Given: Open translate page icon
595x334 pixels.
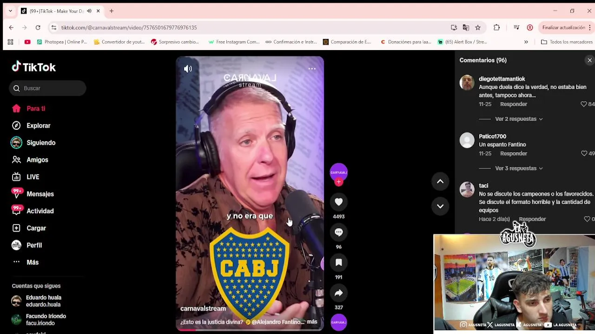Looking at the screenshot, I should pyautogui.click(x=466, y=28).
